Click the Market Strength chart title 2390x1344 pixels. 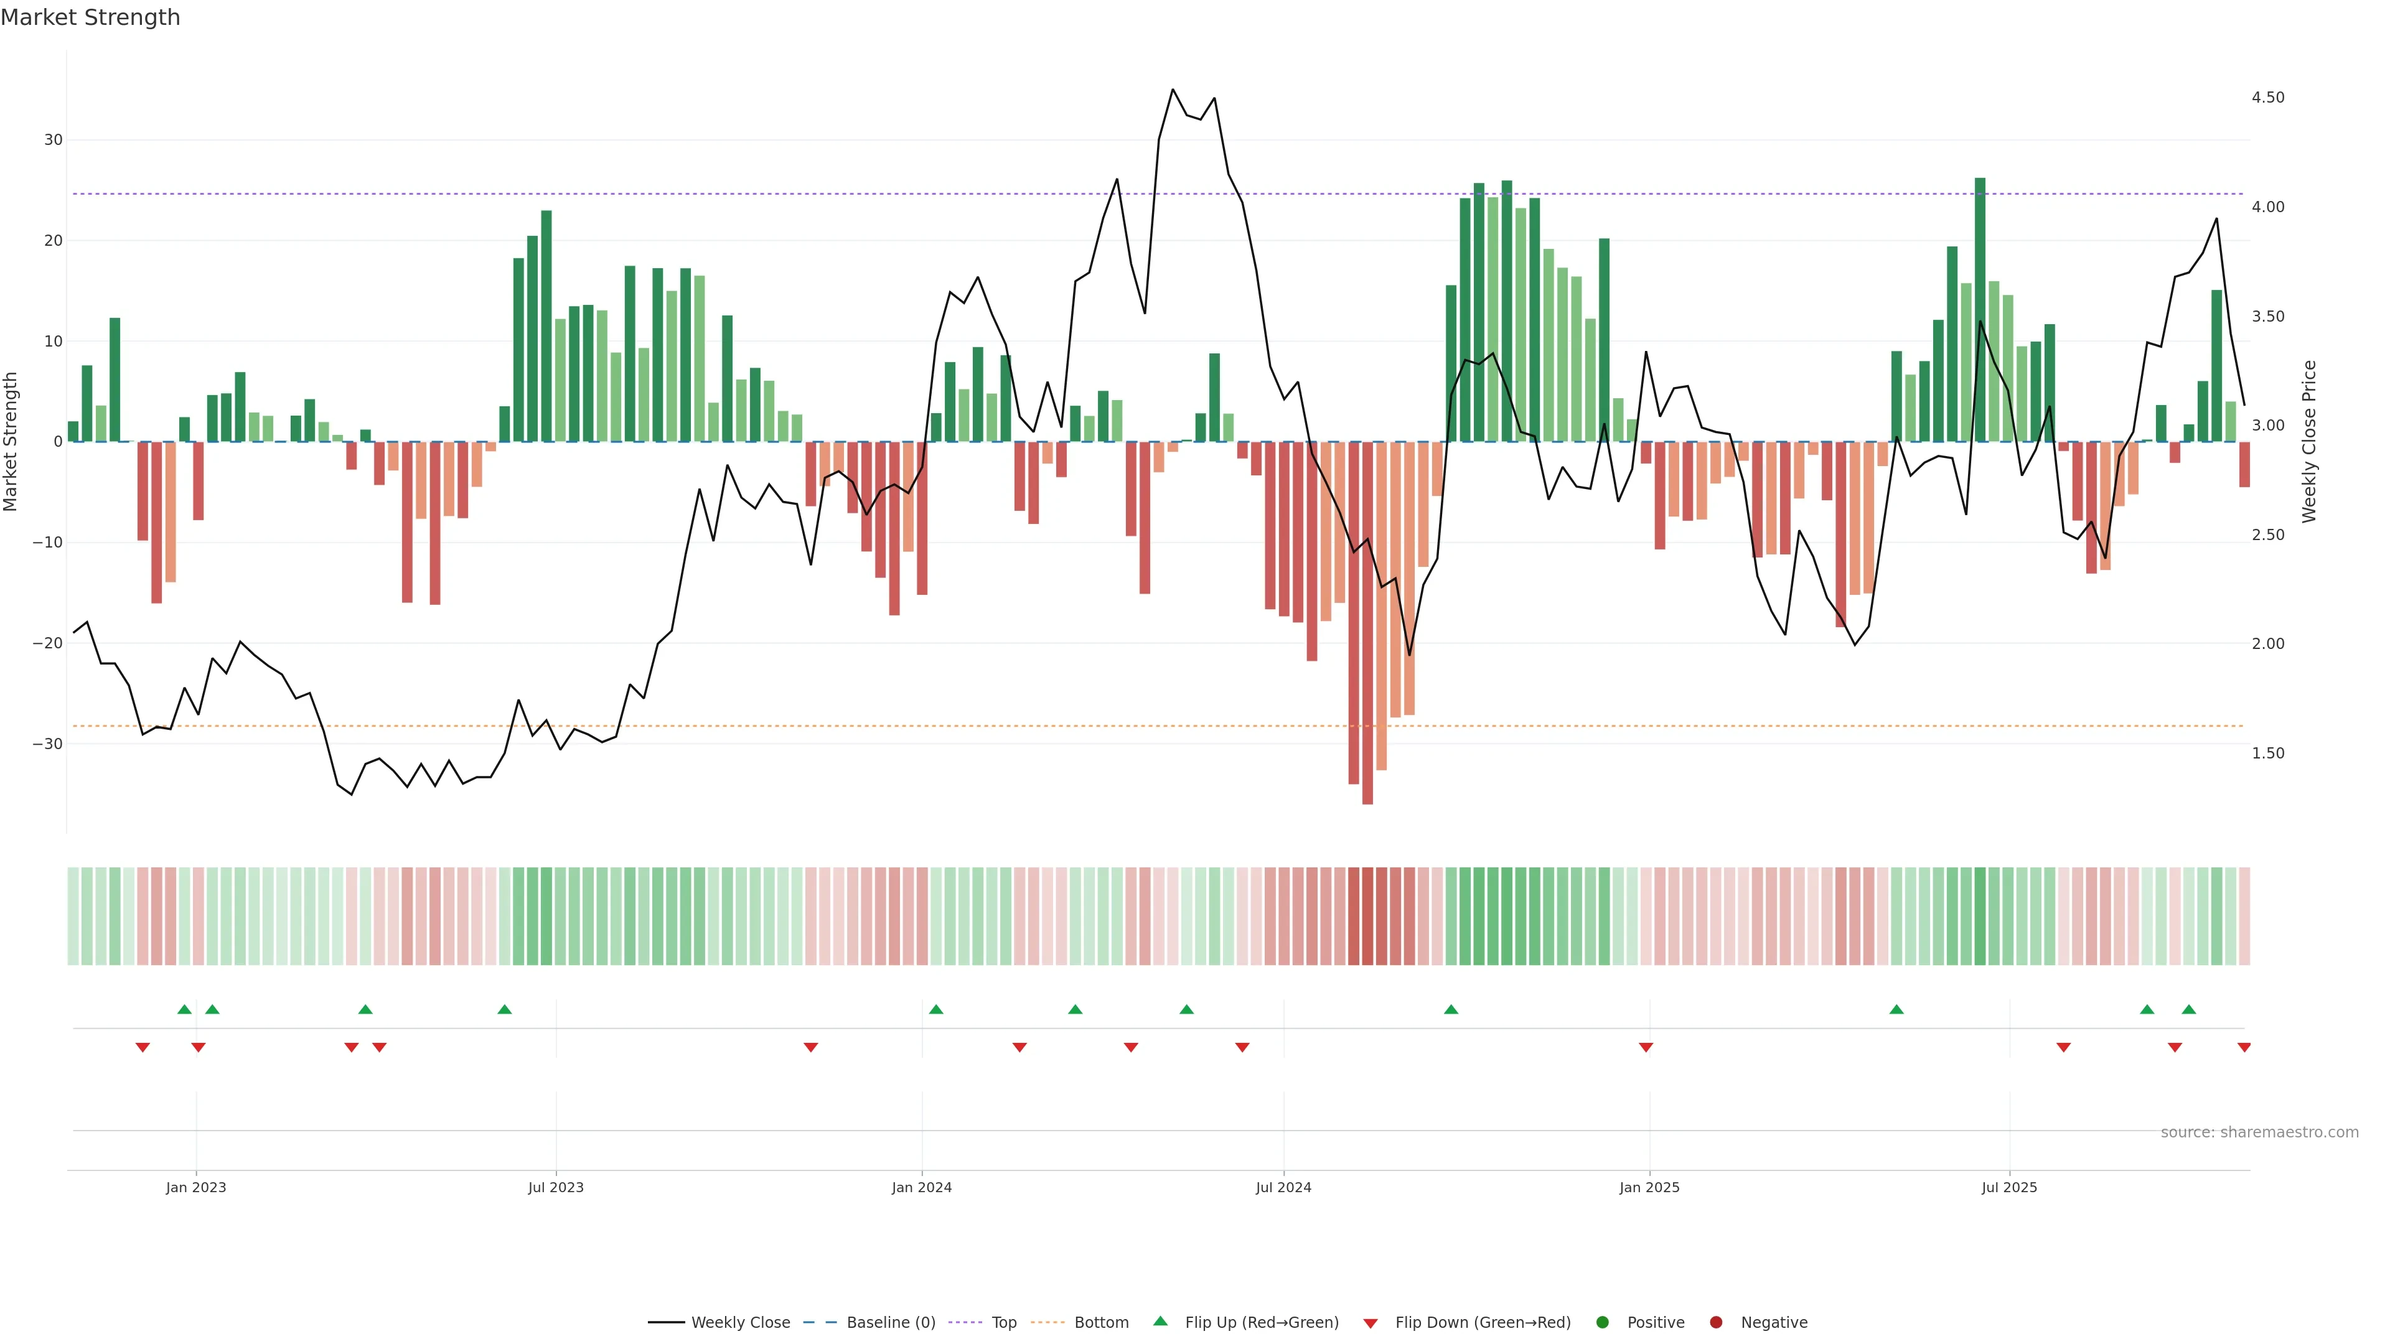(x=90, y=17)
